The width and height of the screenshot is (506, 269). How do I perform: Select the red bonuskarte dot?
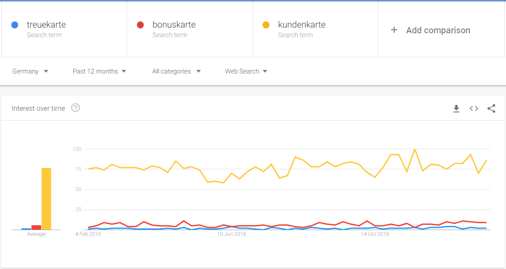coord(140,25)
